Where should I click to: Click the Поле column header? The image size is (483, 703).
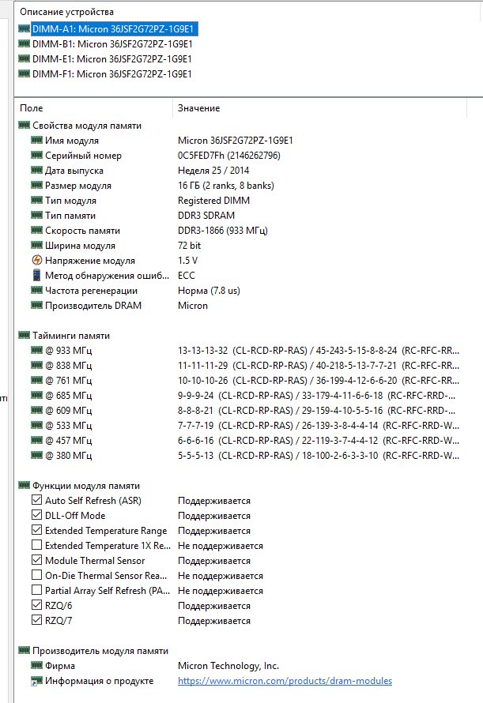[31, 108]
